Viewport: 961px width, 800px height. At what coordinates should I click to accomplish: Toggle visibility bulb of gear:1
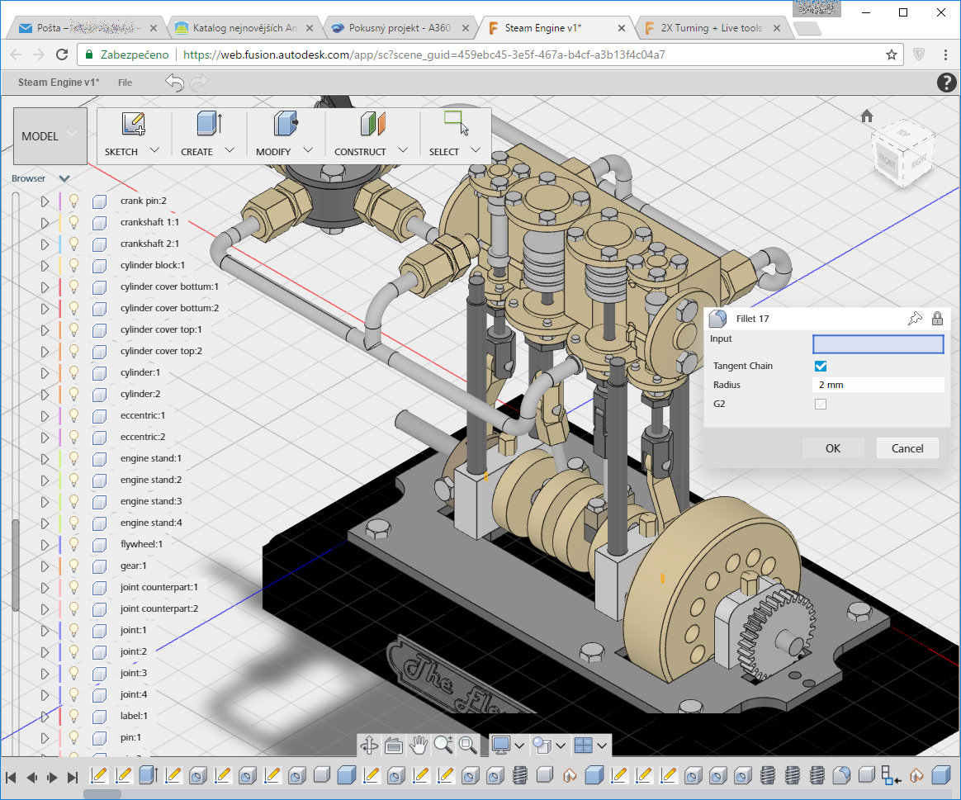pos(73,566)
